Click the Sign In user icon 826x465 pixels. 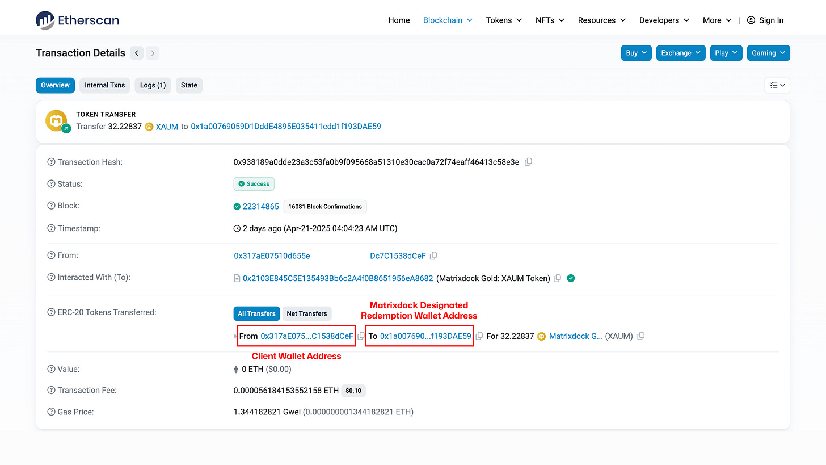[751, 20]
